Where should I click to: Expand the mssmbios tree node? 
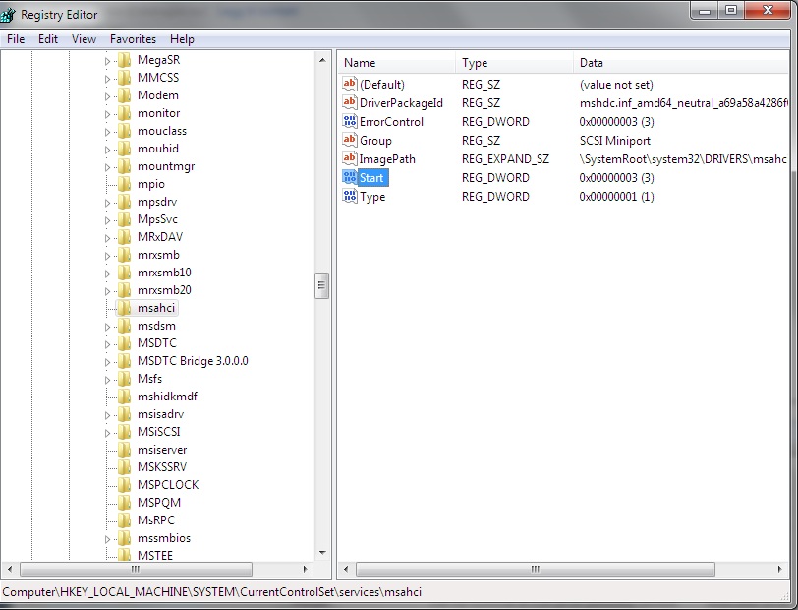pyautogui.click(x=107, y=538)
